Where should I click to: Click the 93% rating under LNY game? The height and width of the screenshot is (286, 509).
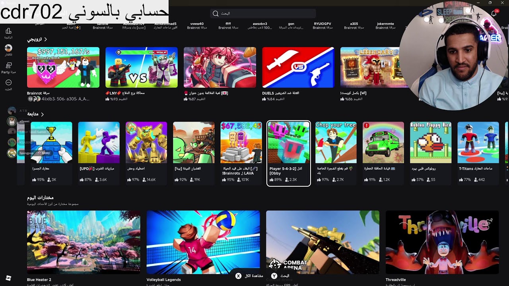pyautogui.click(x=113, y=99)
